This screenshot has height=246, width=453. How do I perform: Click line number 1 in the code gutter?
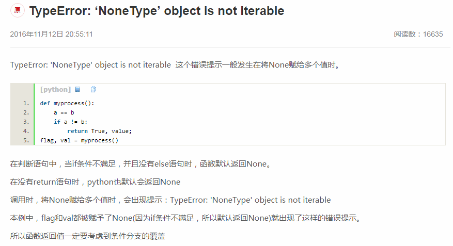[26, 103]
